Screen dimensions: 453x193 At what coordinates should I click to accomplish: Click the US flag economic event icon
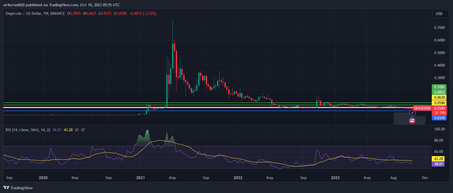pos(412,121)
